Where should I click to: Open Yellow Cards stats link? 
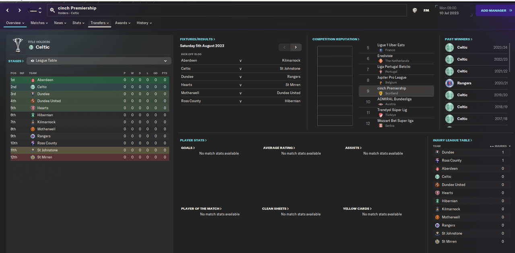tap(357, 209)
